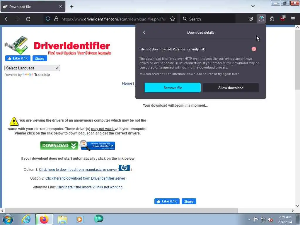Click 'Your download will begin in a moment...' text

(175, 105)
